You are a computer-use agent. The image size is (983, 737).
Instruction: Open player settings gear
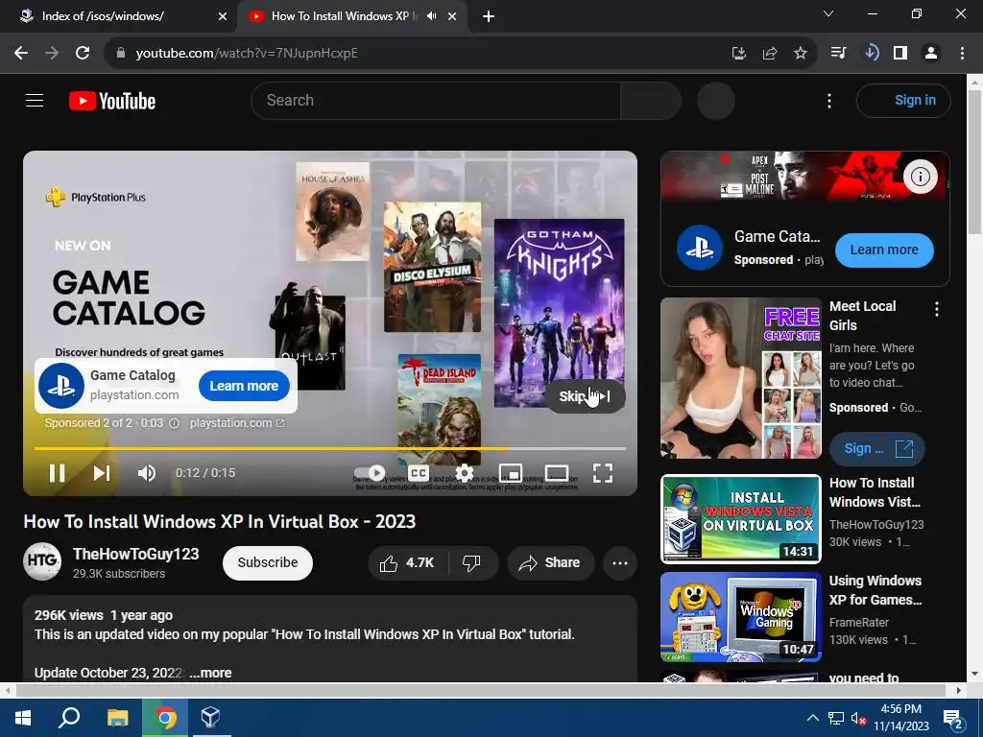coord(465,473)
